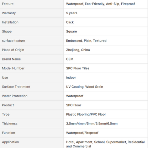Click the 'Waterproof, Eco-Friendly' feature value
The height and width of the screenshot is (148, 148).
point(85,4)
